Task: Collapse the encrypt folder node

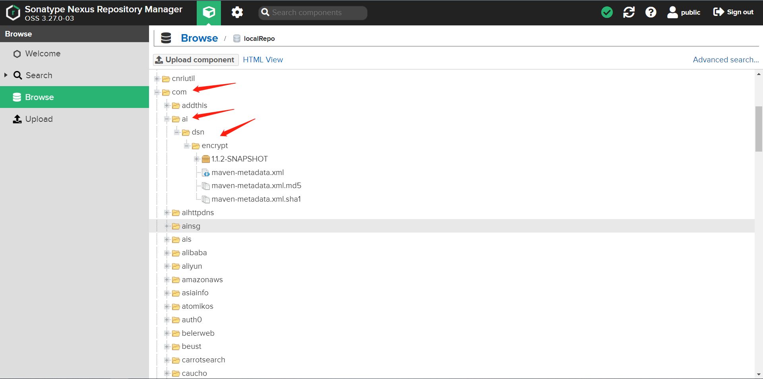Action: click(187, 146)
